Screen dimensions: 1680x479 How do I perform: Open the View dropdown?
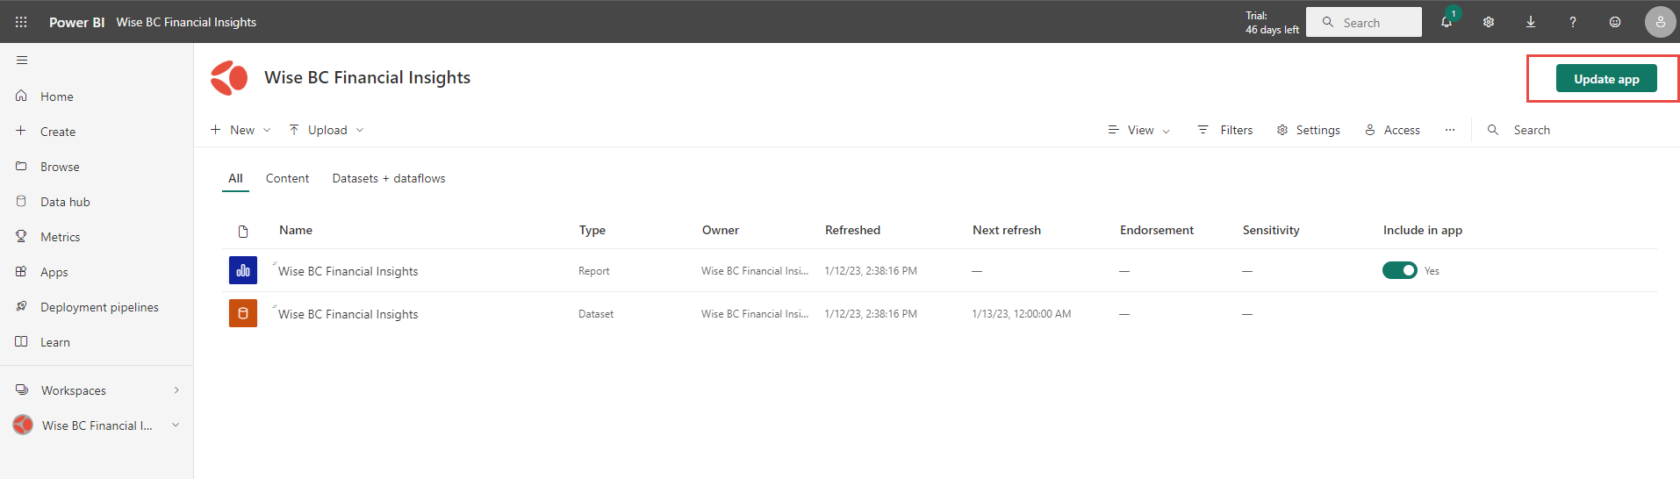tap(1139, 130)
